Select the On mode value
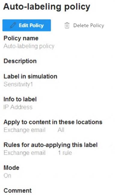The image size is (115, 195). pos(7,175)
